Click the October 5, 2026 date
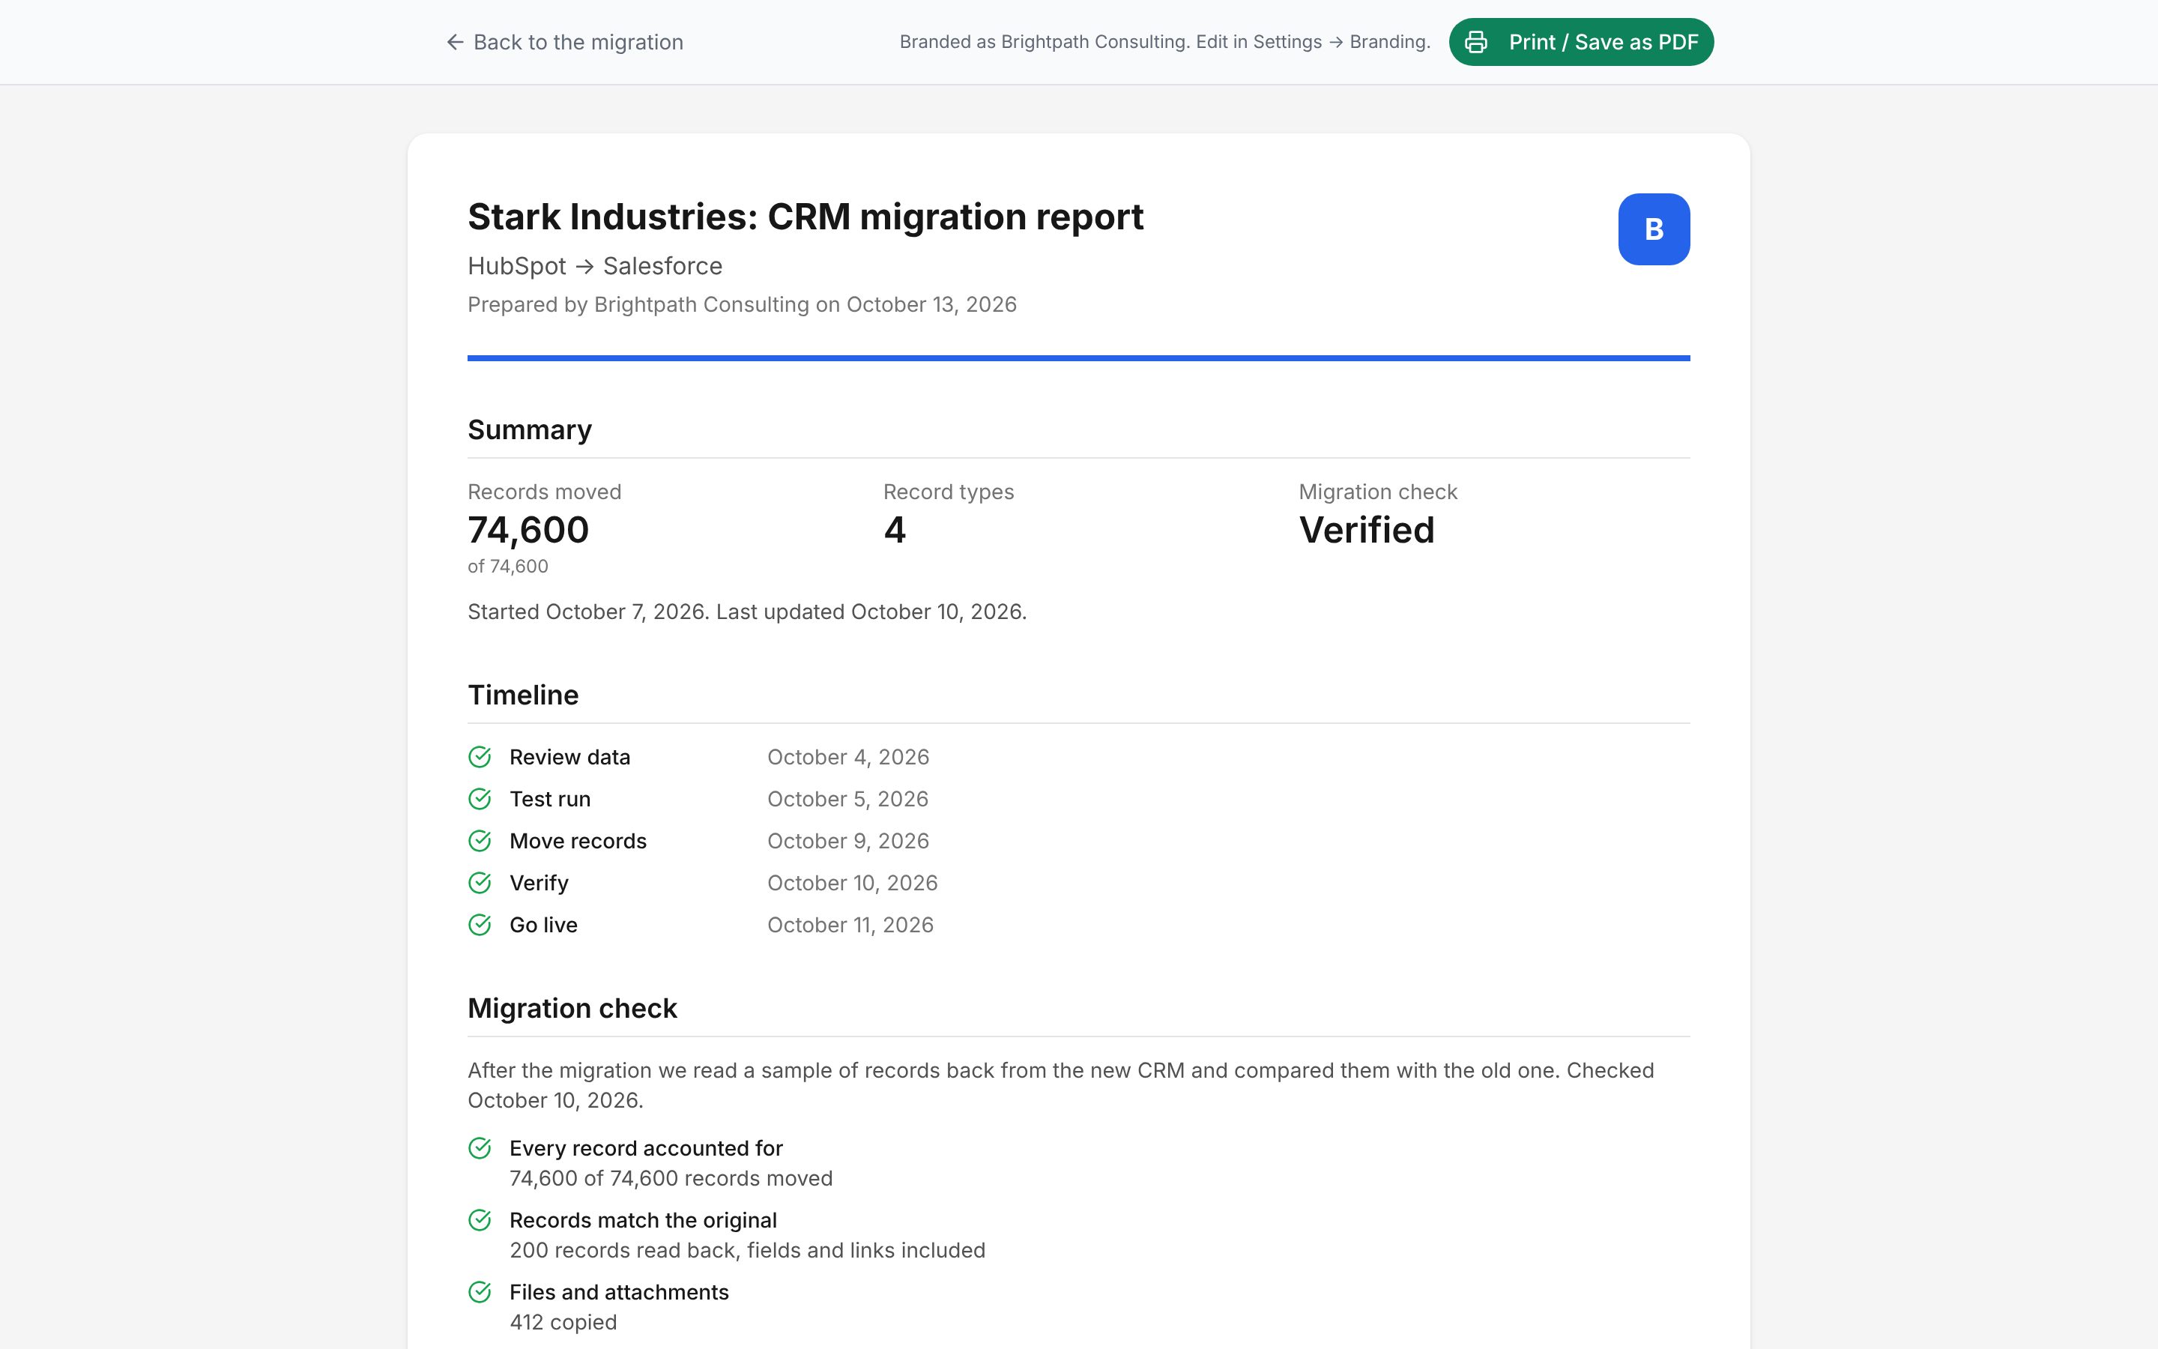This screenshot has height=1349, width=2158. click(848, 798)
